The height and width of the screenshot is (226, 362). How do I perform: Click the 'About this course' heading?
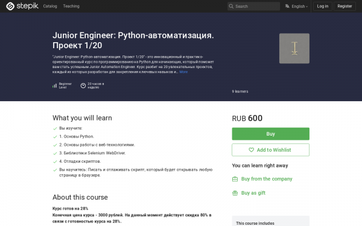point(80,197)
